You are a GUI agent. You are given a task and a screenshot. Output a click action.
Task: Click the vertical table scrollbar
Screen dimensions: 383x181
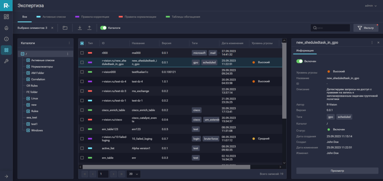click(x=284, y=81)
